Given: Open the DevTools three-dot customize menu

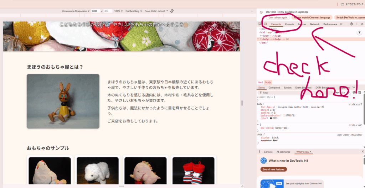Looking at the screenshot, I should [357, 24].
